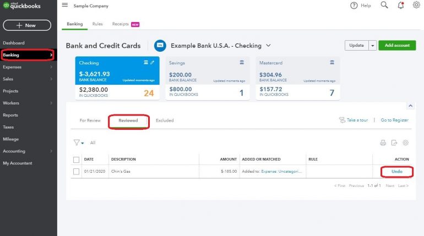Open the Example Bank U.S.A. account dropdown
The height and width of the screenshot is (236, 424).
(268, 46)
